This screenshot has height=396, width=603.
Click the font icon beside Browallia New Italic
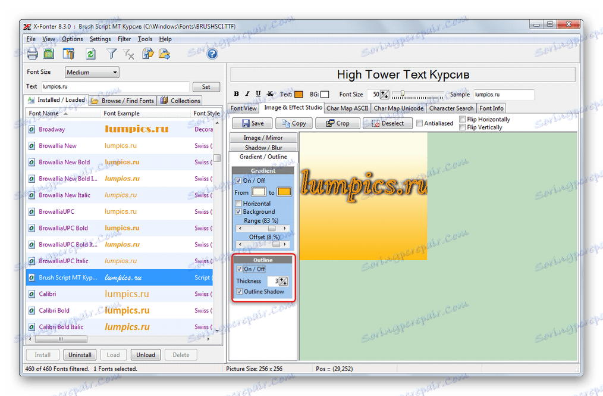pyautogui.click(x=32, y=195)
